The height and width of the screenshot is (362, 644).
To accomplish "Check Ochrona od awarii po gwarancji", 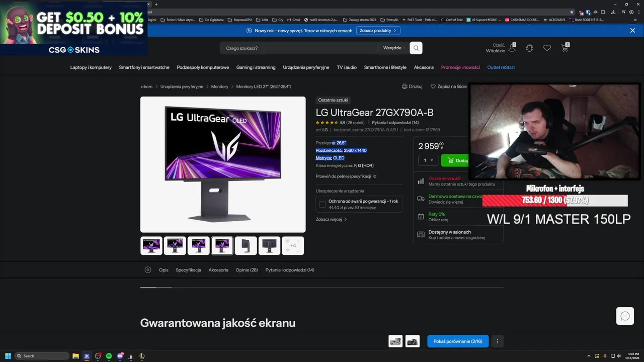I will [322, 204].
